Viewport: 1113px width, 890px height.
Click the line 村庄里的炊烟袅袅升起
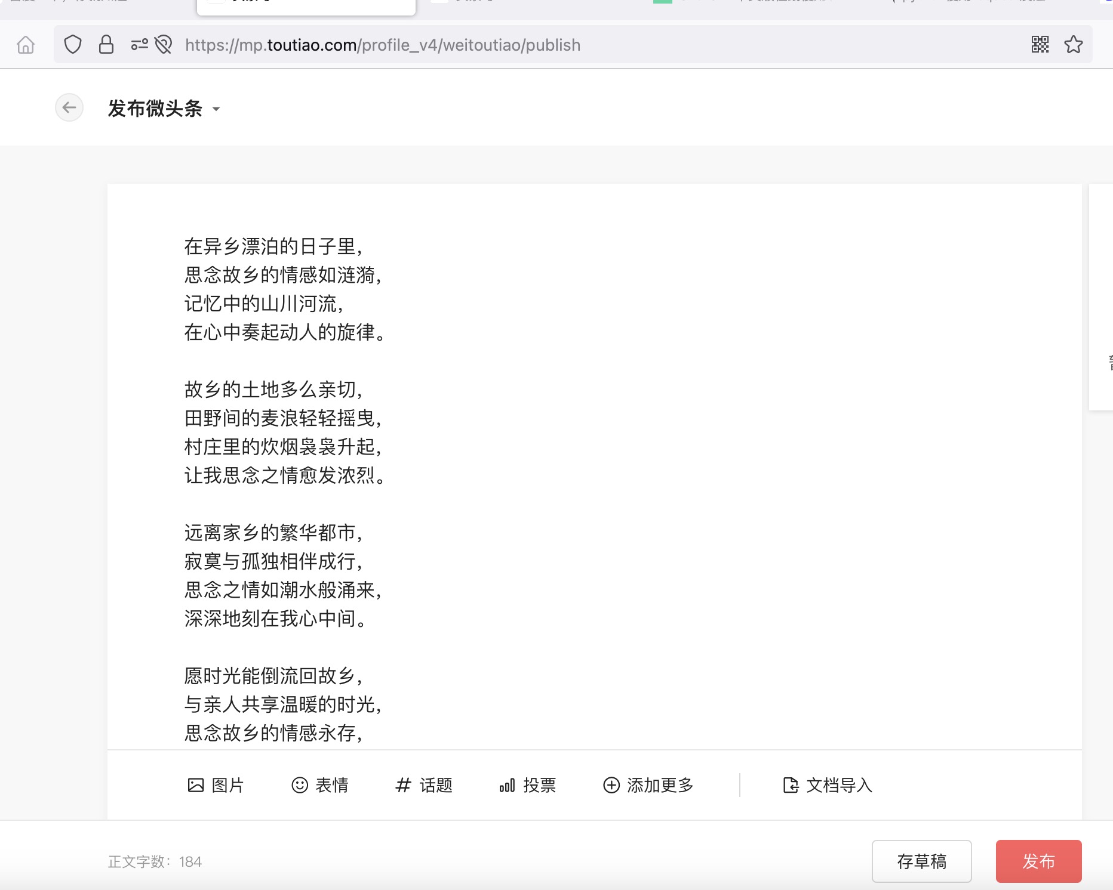283,447
